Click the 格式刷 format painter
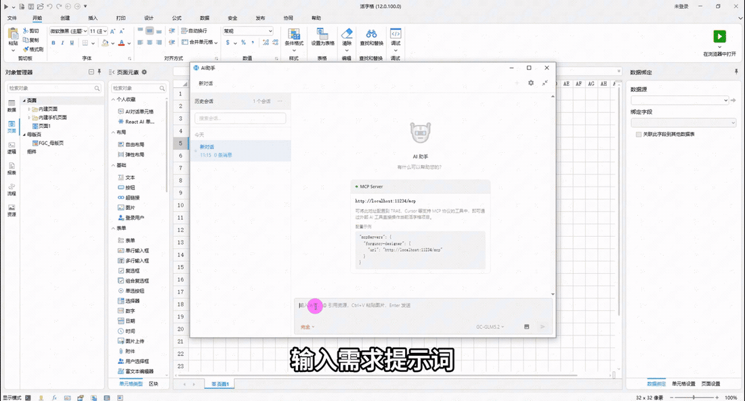Viewport: 745px width, 401px height. click(33, 49)
